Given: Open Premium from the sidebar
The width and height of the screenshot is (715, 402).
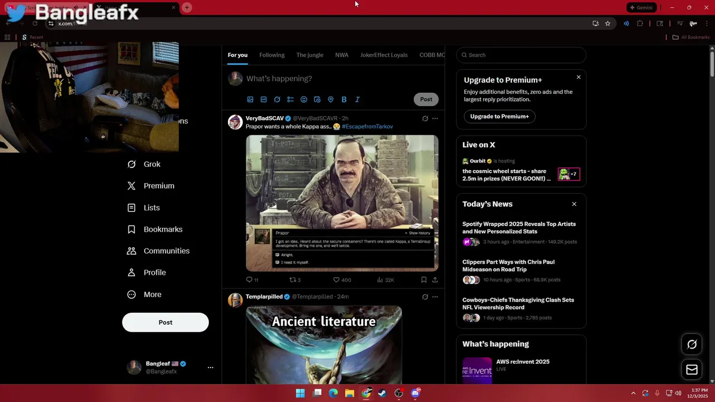Looking at the screenshot, I should coord(151,186).
